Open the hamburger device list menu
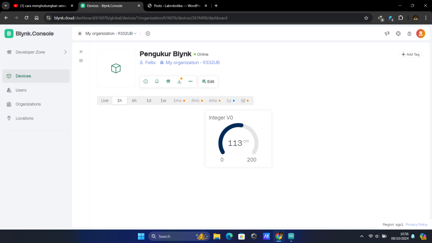Screen dimensions: 432x243 point(81,61)
